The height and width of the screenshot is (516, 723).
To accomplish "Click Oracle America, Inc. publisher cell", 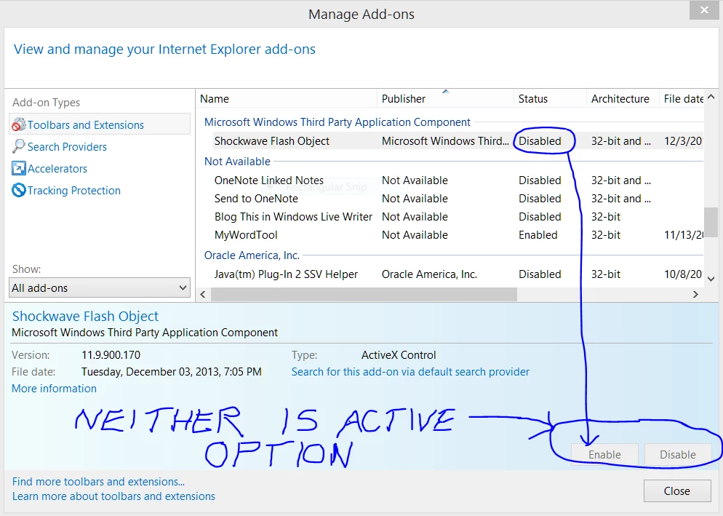I will (x=429, y=274).
